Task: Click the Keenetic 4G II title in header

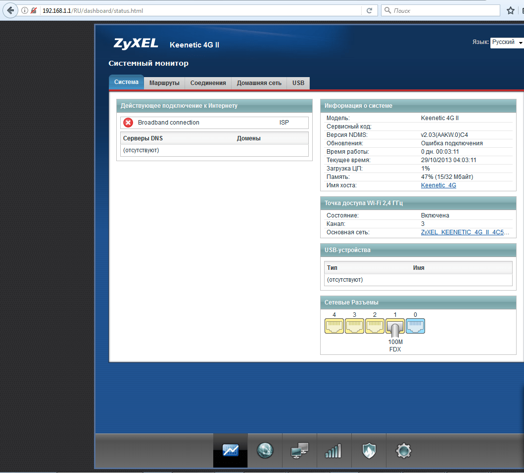Action: pos(194,44)
